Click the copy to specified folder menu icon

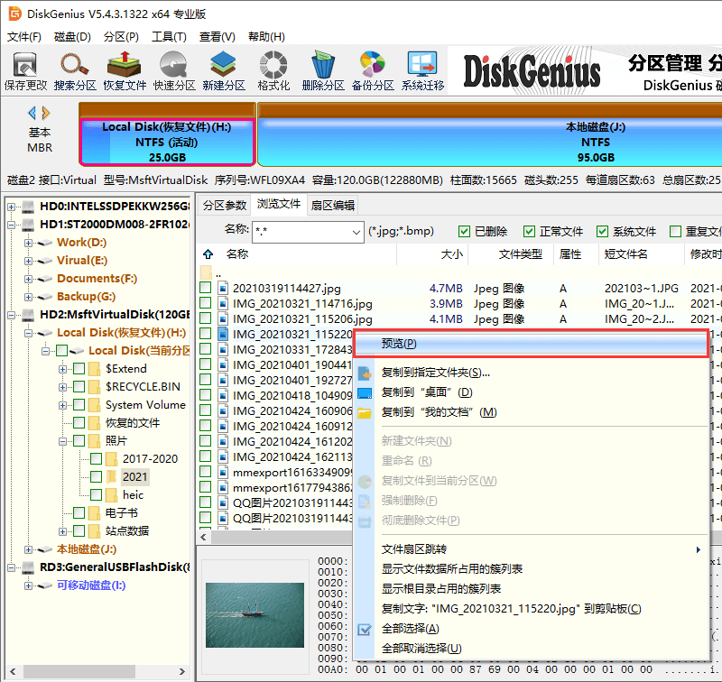click(365, 373)
